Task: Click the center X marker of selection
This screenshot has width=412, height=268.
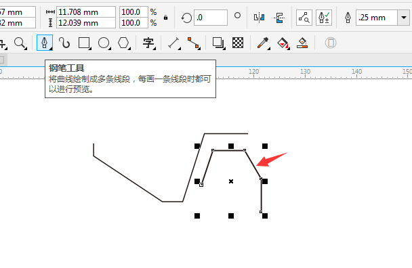Action: pos(231,181)
